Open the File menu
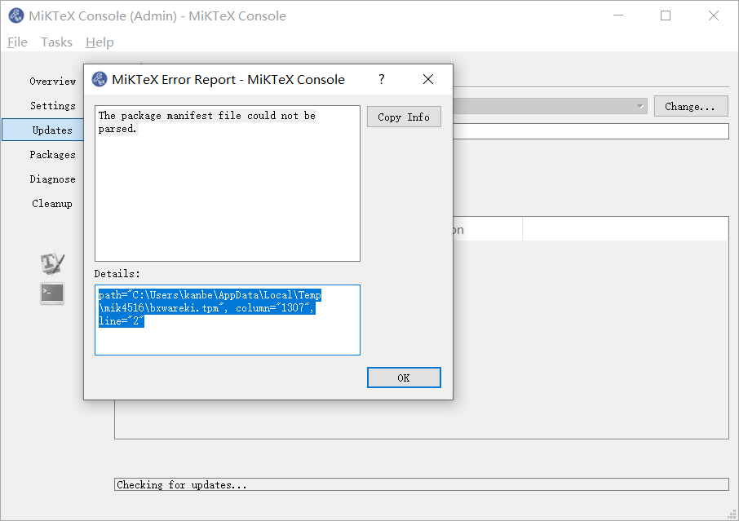The height and width of the screenshot is (521, 739). tap(16, 42)
